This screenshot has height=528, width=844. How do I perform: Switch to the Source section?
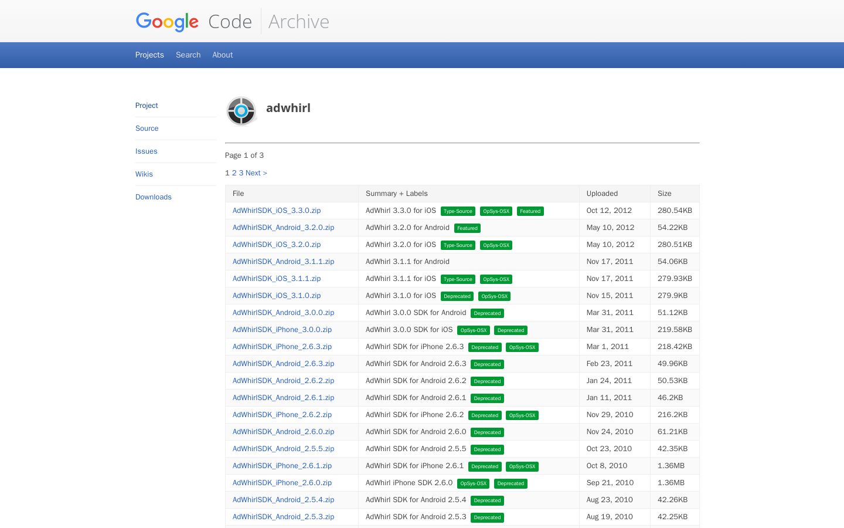pyautogui.click(x=147, y=128)
